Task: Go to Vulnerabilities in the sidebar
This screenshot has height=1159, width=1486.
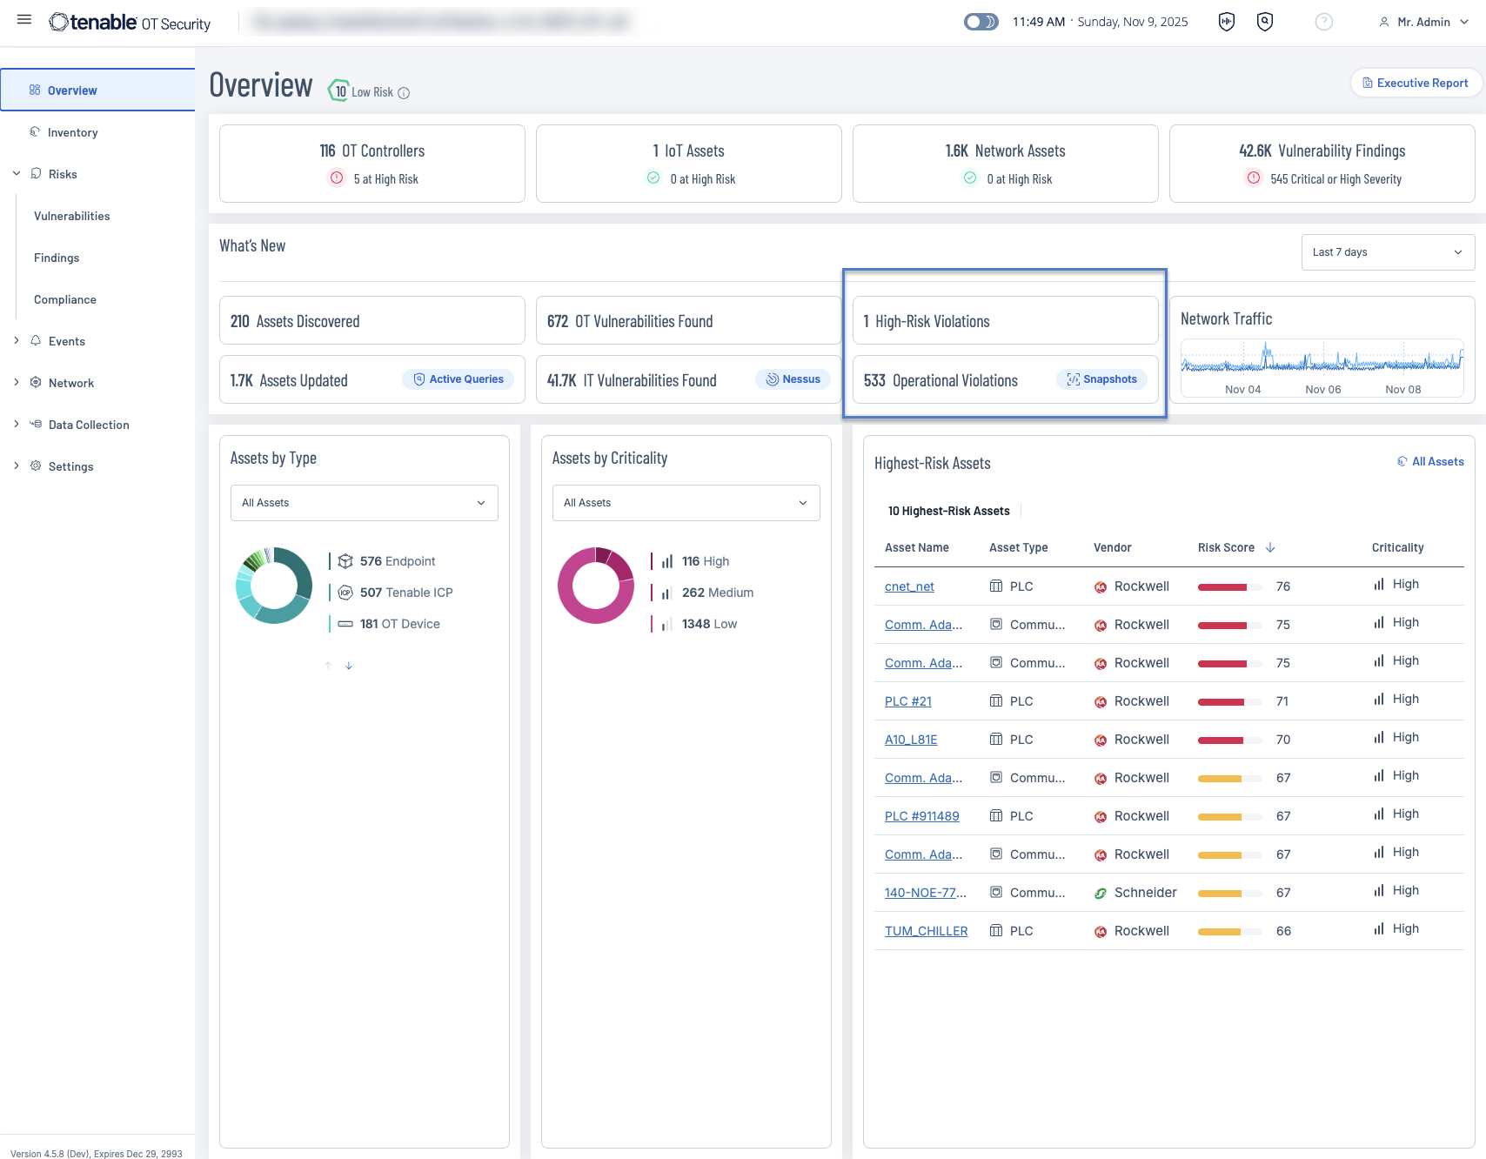Action: point(71,216)
